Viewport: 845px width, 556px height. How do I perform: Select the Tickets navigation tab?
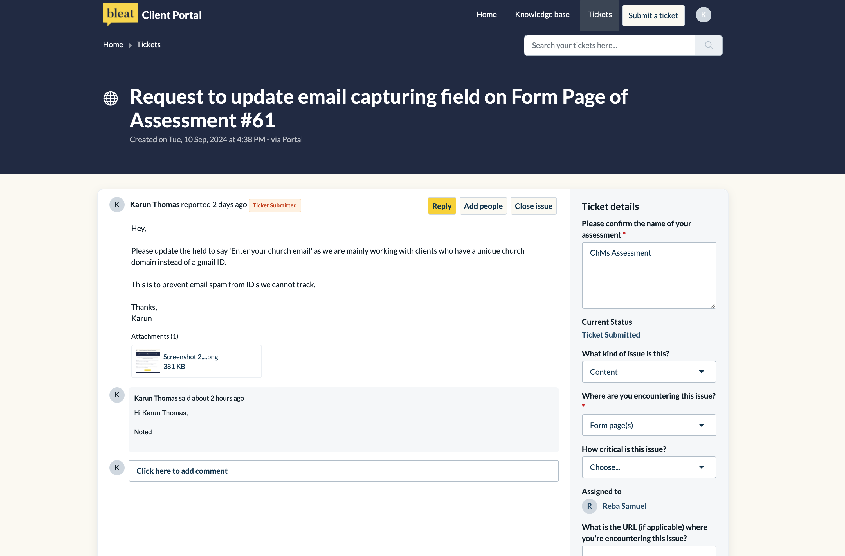coord(599,15)
